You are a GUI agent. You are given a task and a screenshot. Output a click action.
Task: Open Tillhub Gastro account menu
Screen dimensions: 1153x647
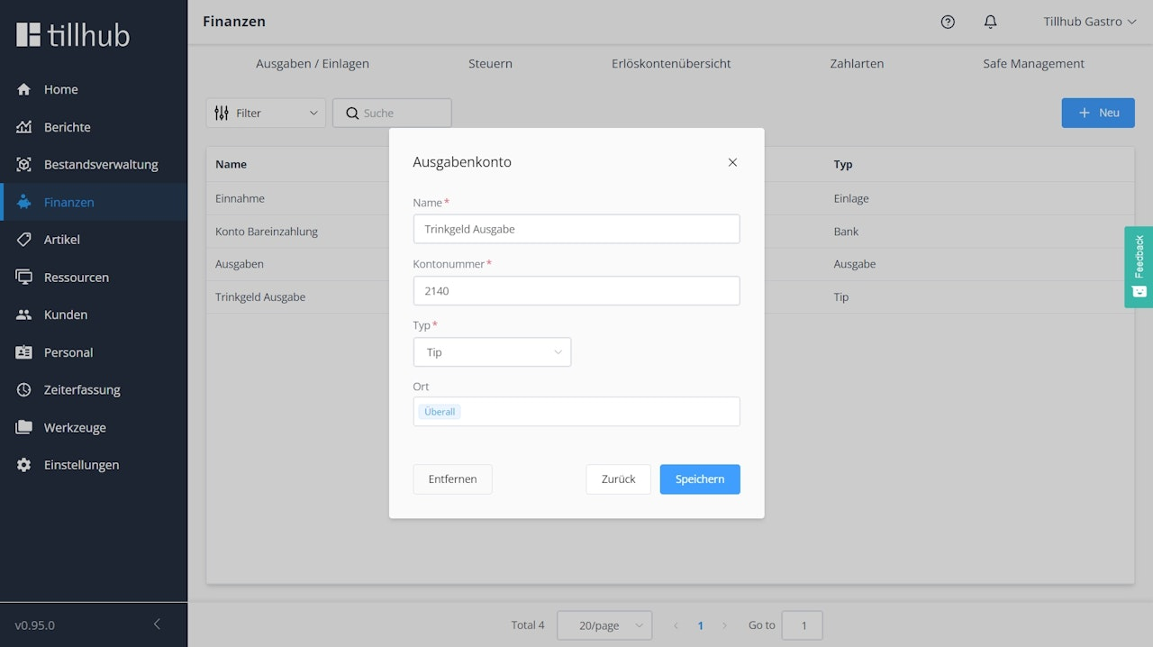point(1089,22)
